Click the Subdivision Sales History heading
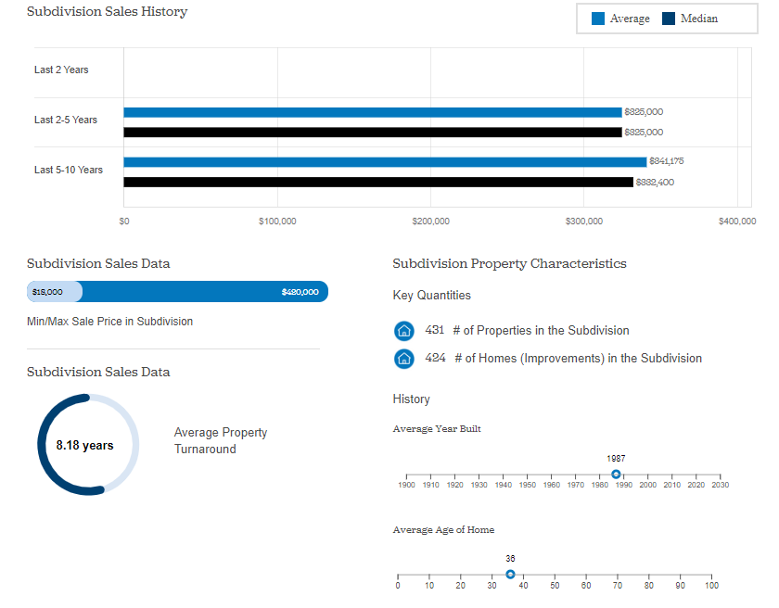The height and width of the screenshot is (608, 779). click(107, 11)
